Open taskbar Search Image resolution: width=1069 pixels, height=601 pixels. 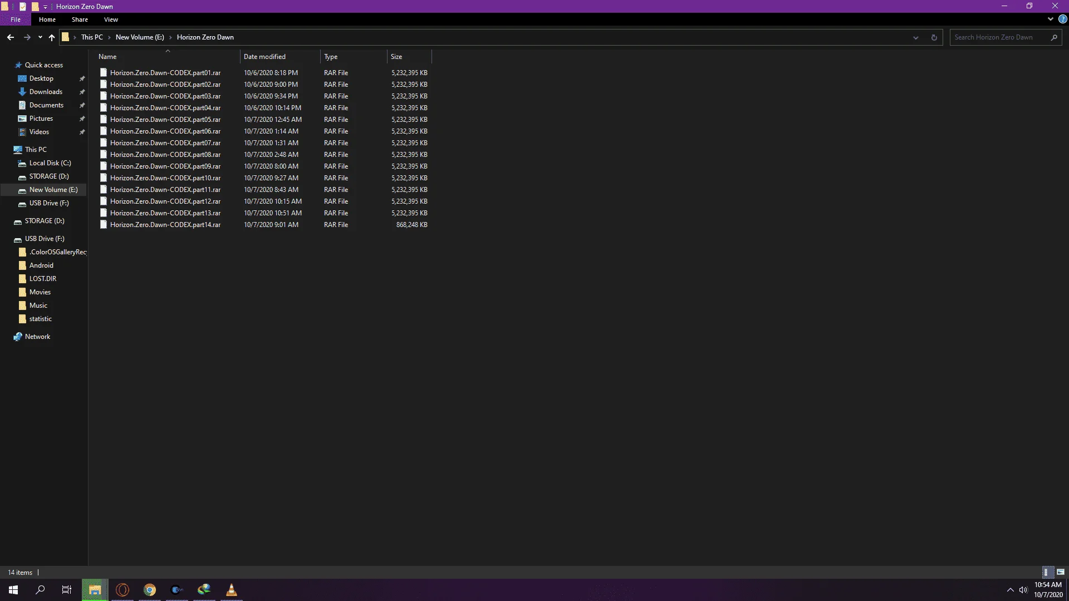(40, 590)
